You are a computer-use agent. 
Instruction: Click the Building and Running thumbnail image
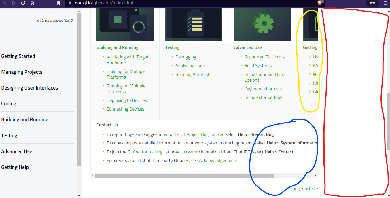[125, 24]
